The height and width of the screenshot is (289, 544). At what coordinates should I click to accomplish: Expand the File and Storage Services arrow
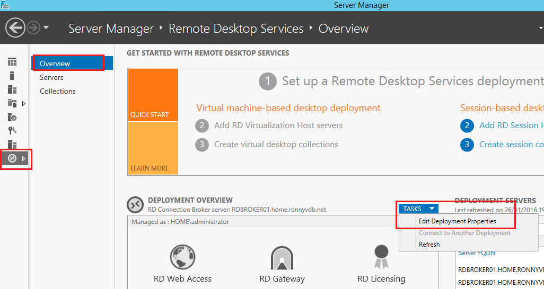tap(24, 104)
